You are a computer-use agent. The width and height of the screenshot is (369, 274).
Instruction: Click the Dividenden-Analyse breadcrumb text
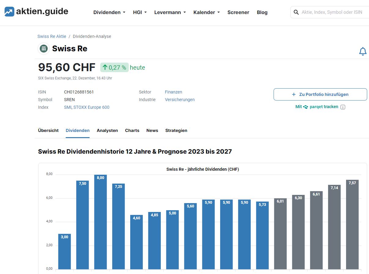point(92,36)
